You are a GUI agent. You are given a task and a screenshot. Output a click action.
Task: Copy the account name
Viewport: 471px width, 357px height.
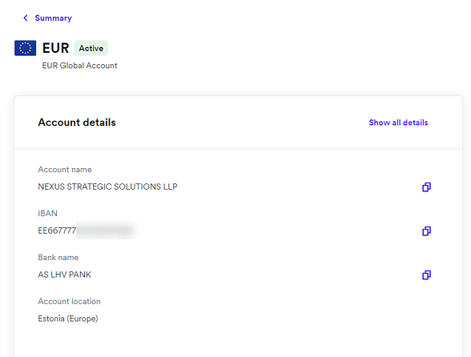426,187
